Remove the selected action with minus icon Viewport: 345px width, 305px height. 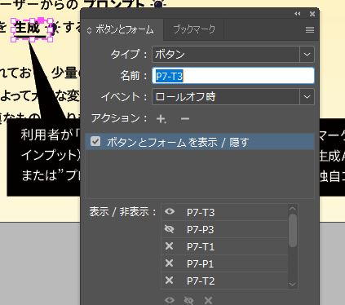pyautogui.click(x=185, y=119)
